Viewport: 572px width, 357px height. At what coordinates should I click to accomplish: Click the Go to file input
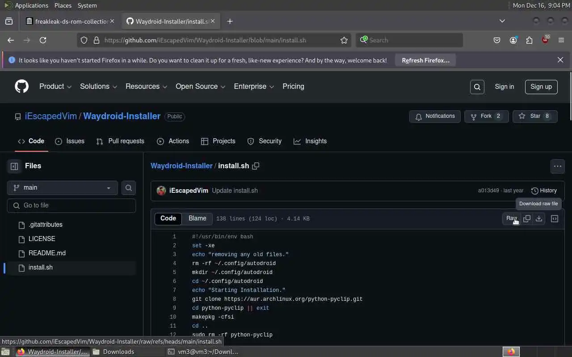point(71,205)
